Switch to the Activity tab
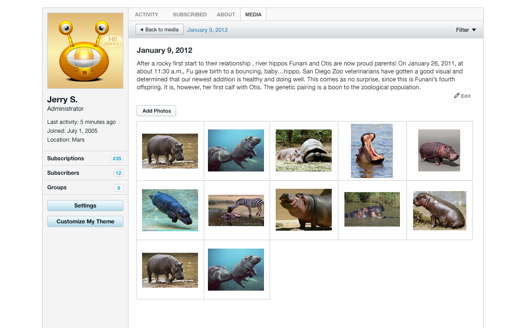This screenshot has height=328, width=528. point(147,14)
